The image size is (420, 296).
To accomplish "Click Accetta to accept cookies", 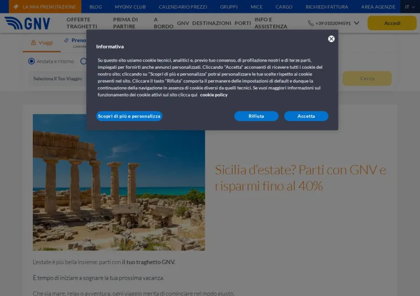I will [x=306, y=116].
